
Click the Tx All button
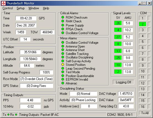(145, 113)
